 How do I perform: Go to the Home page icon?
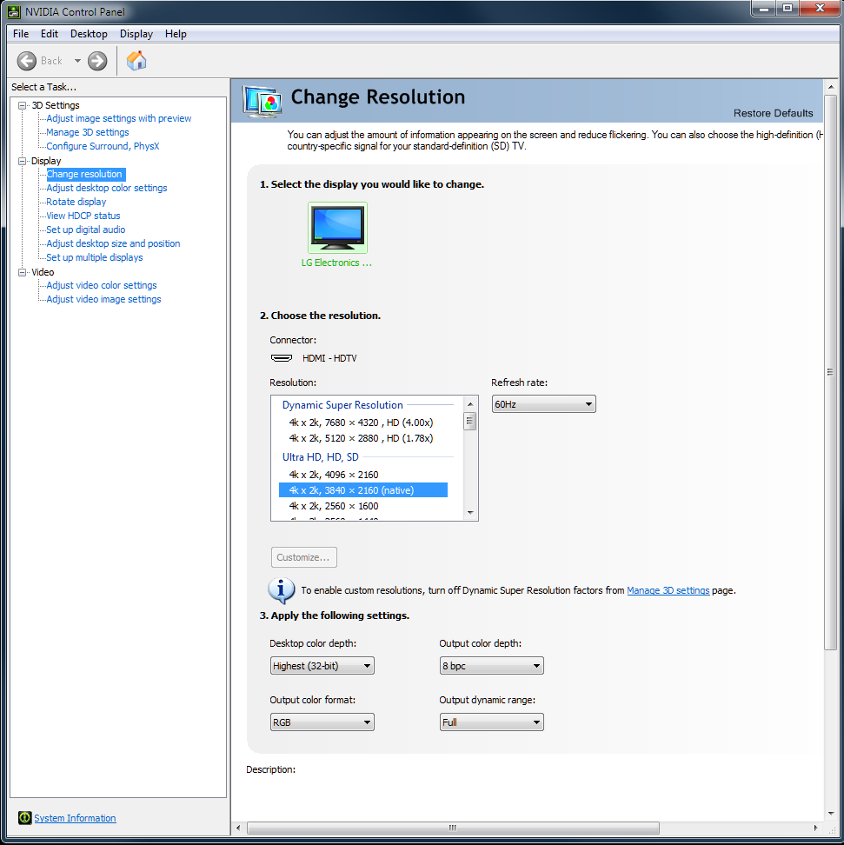pyautogui.click(x=136, y=60)
